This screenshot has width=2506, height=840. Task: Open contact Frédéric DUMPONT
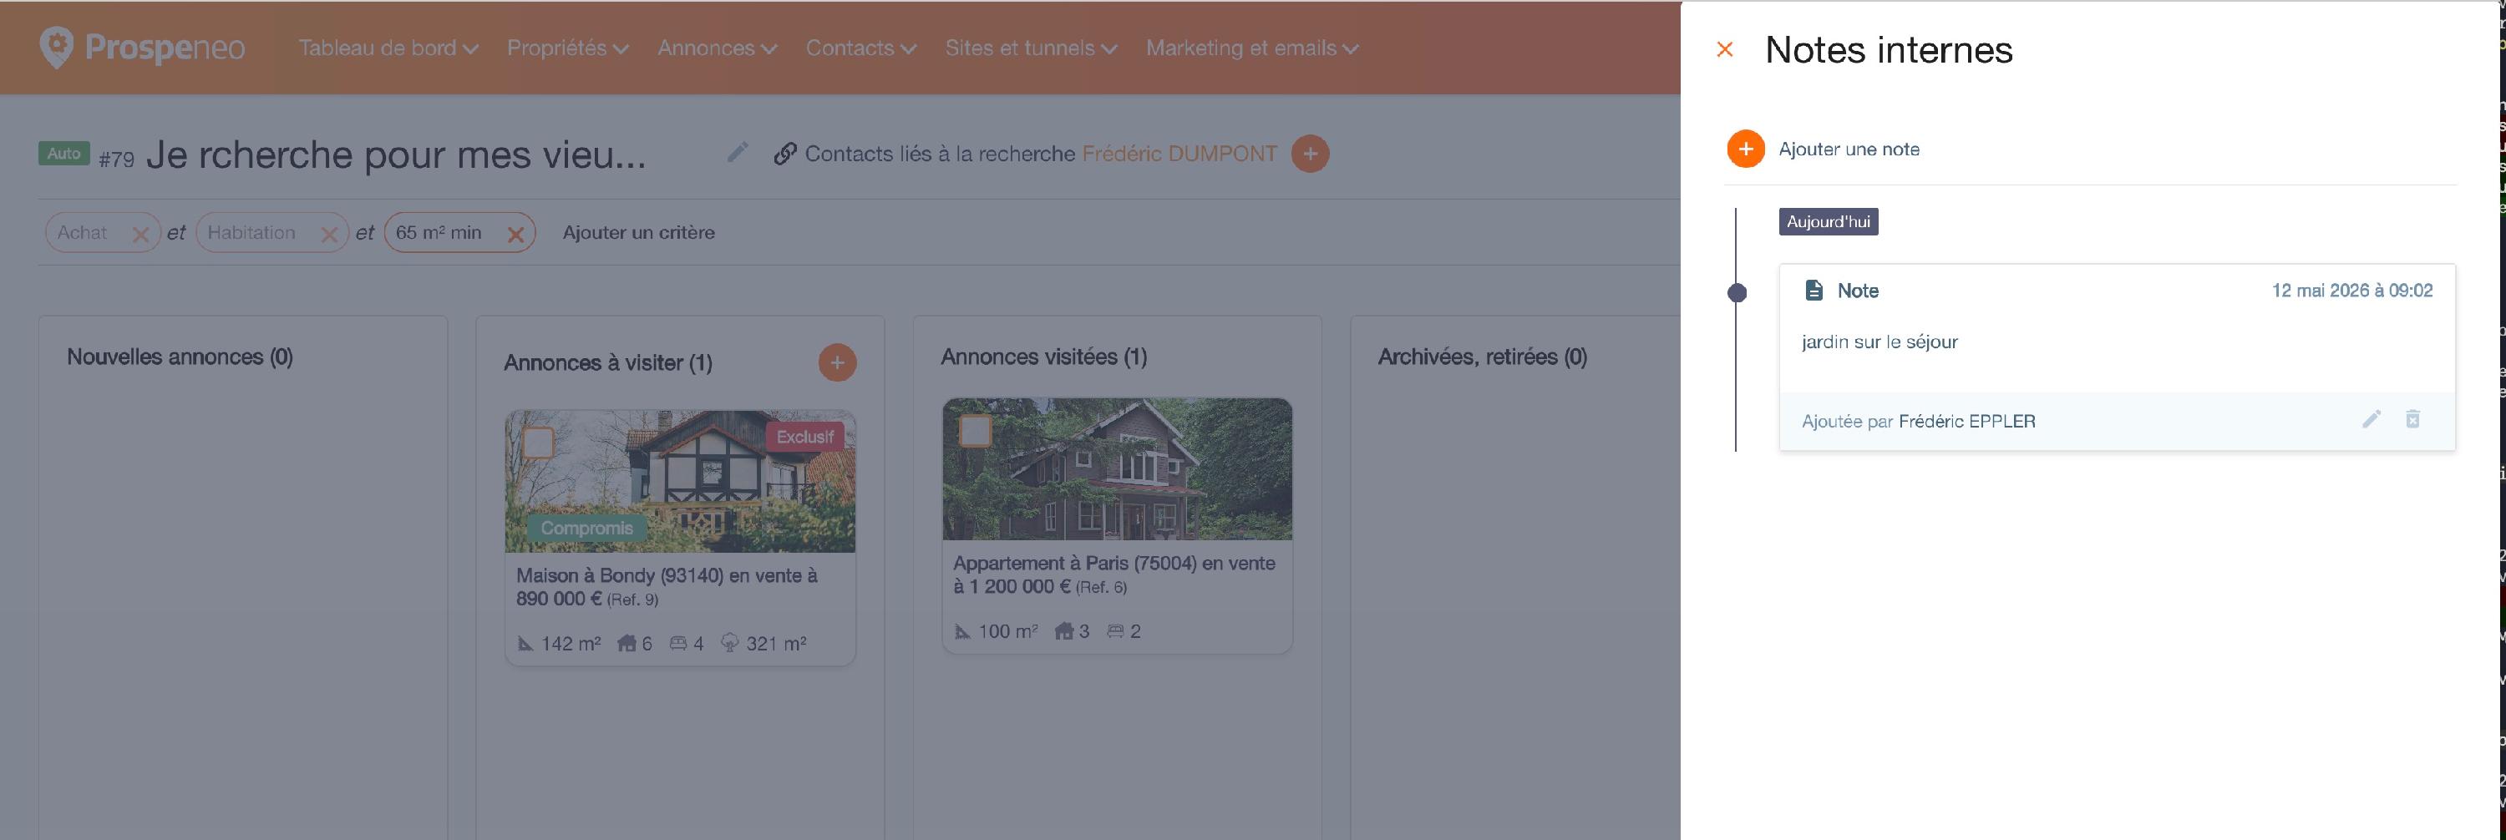pyautogui.click(x=1179, y=154)
